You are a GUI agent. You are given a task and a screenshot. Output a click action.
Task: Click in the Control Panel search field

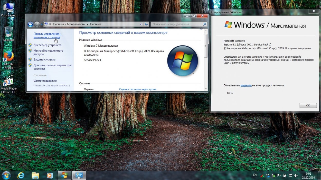pos(177,24)
